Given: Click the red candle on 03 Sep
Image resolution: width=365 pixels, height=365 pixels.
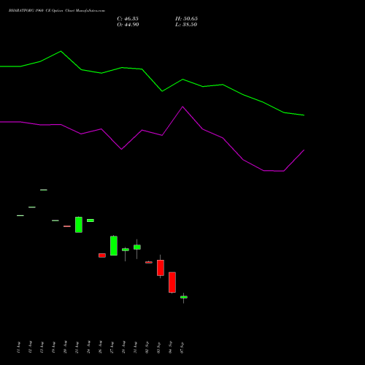Looking at the screenshot, I should (161, 268).
